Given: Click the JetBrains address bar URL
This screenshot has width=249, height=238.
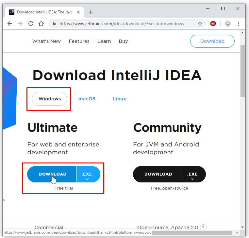Looking at the screenshot, I should pyautogui.click(x=122, y=24).
